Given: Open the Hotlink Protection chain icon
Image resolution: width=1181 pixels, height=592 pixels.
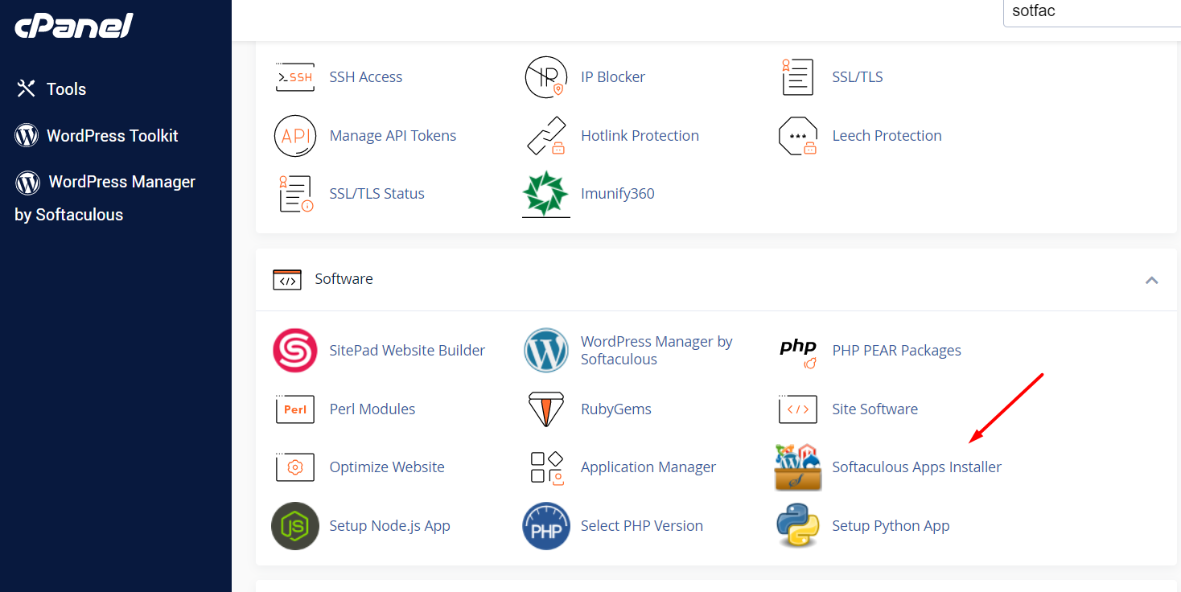Looking at the screenshot, I should [546, 135].
